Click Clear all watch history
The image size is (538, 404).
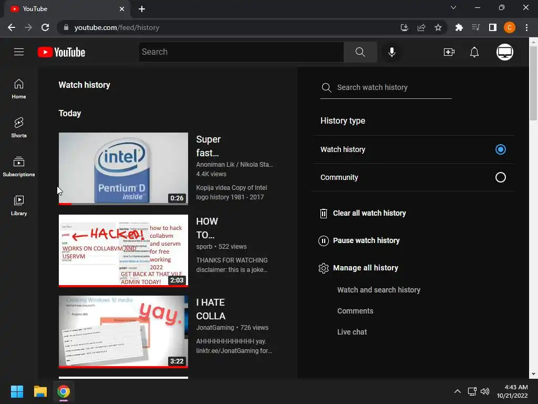[369, 213]
